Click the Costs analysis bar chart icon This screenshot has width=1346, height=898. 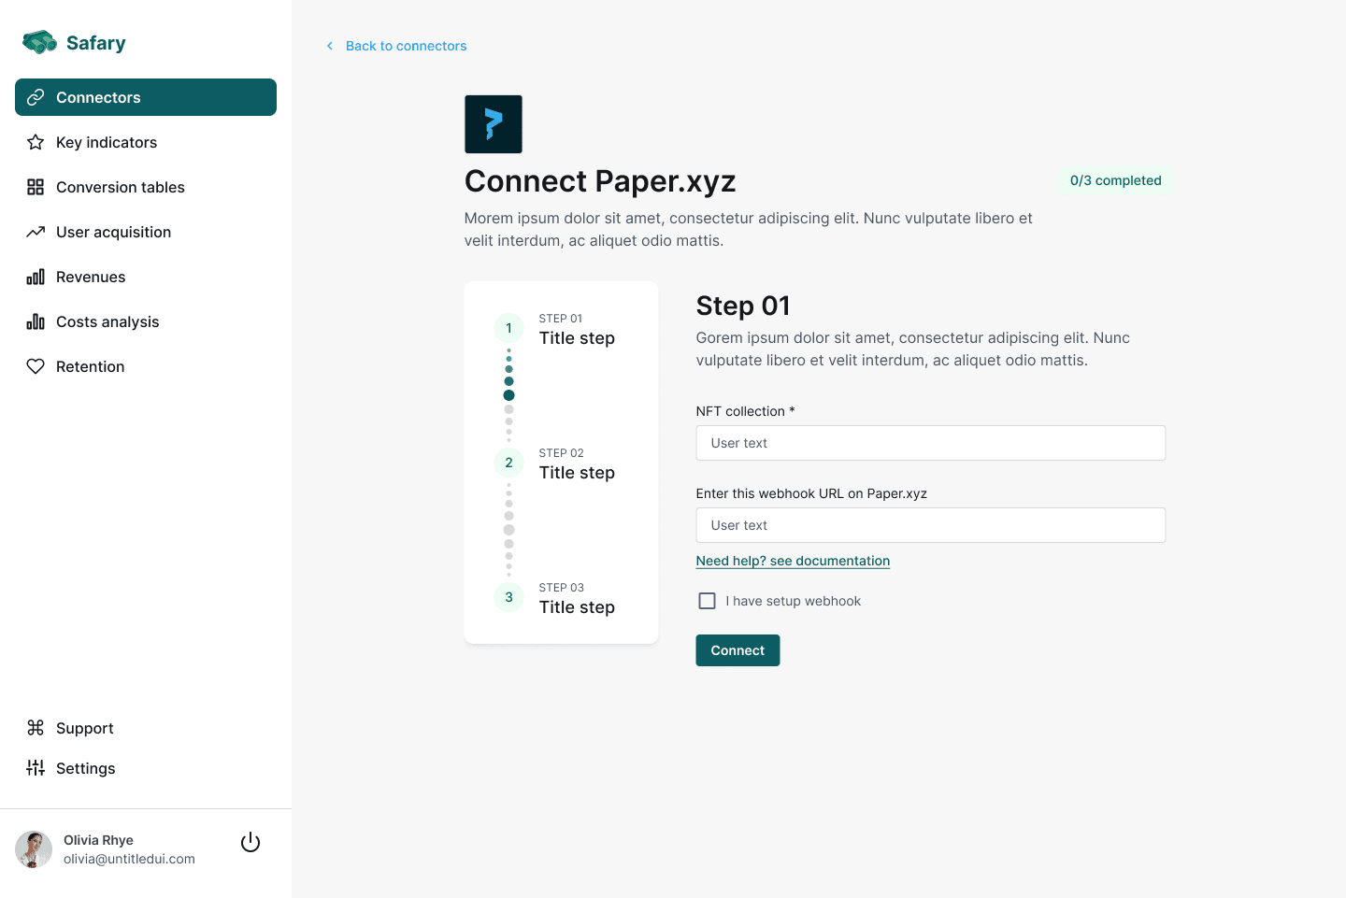click(36, 321)
